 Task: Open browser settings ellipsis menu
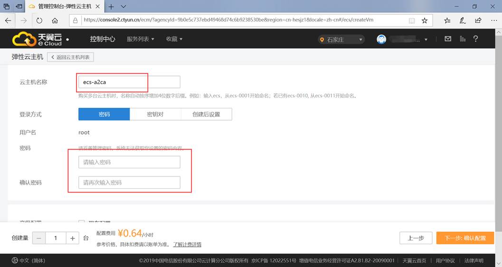[x=494, y=20]
